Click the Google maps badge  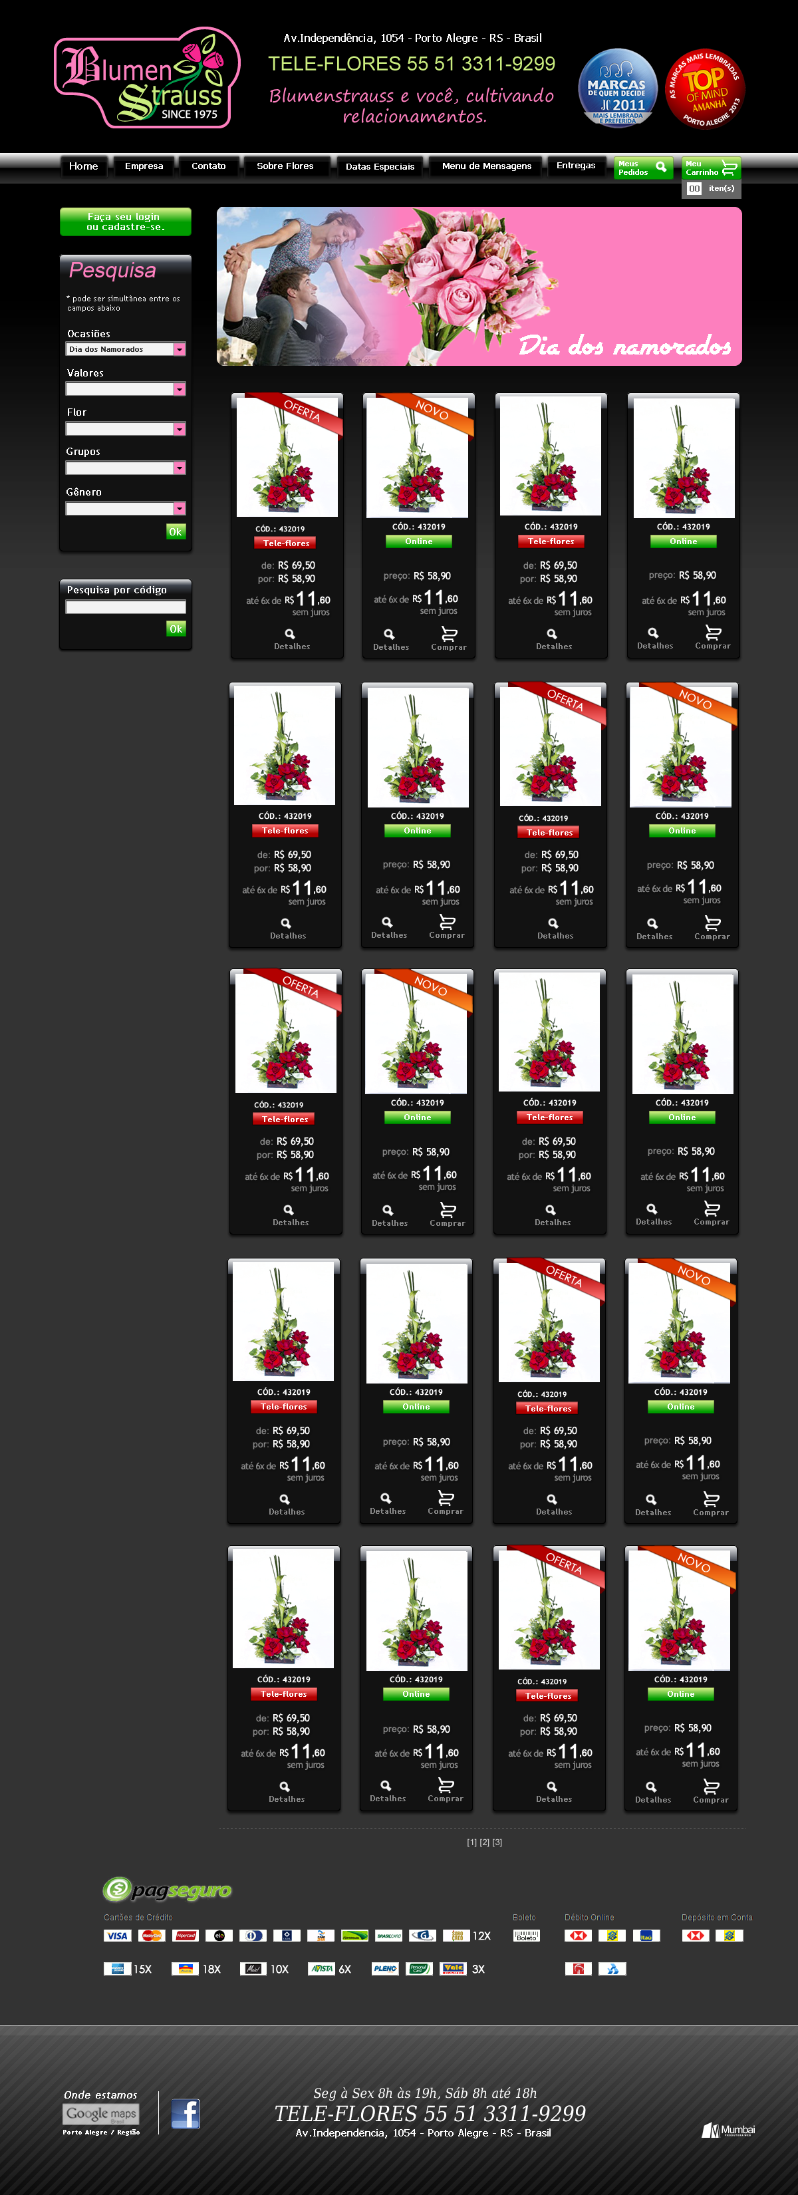click(x=100, y=2113)
